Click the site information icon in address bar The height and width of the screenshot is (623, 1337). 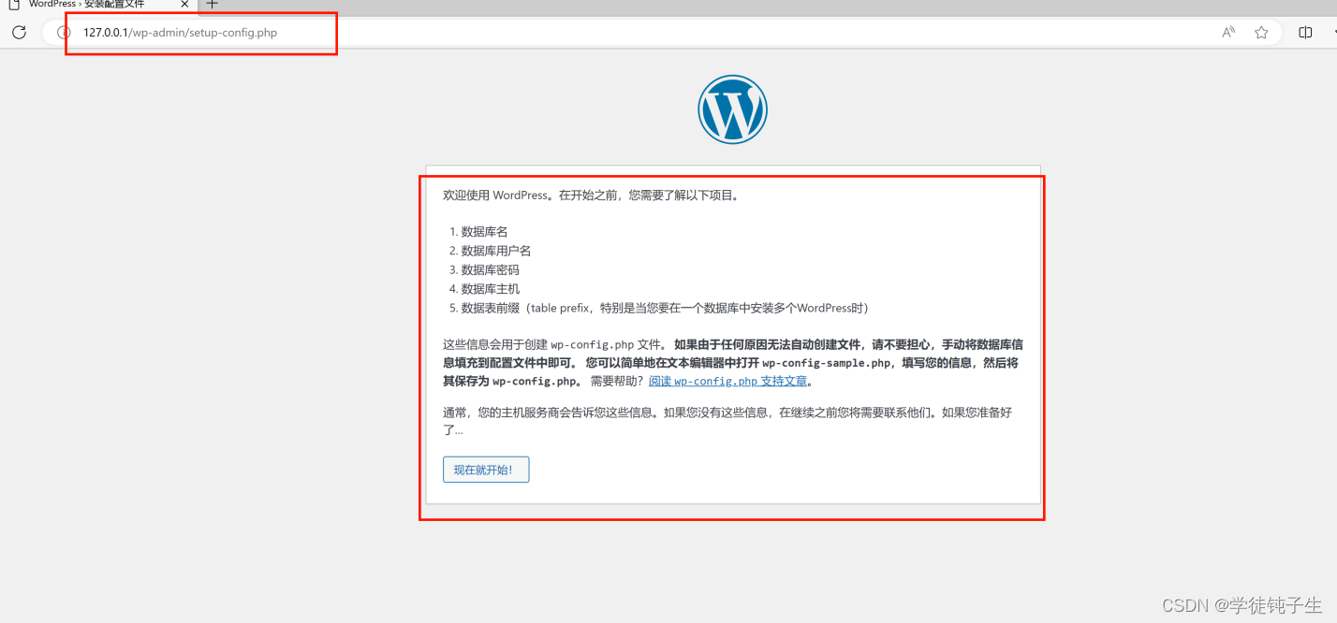coord(64,33)
